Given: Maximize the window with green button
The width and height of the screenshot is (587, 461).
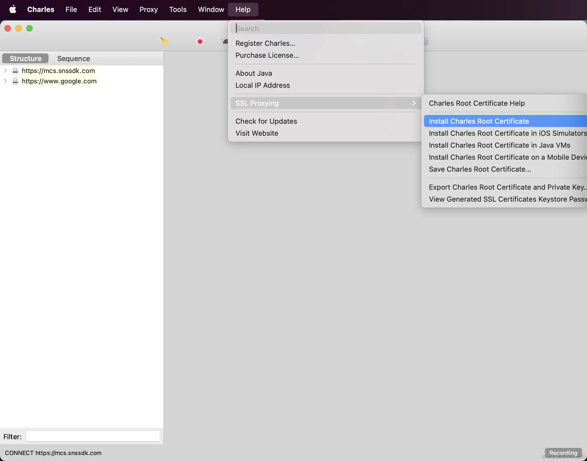Looking at the screenshot, I should click(x=29, y=28).
